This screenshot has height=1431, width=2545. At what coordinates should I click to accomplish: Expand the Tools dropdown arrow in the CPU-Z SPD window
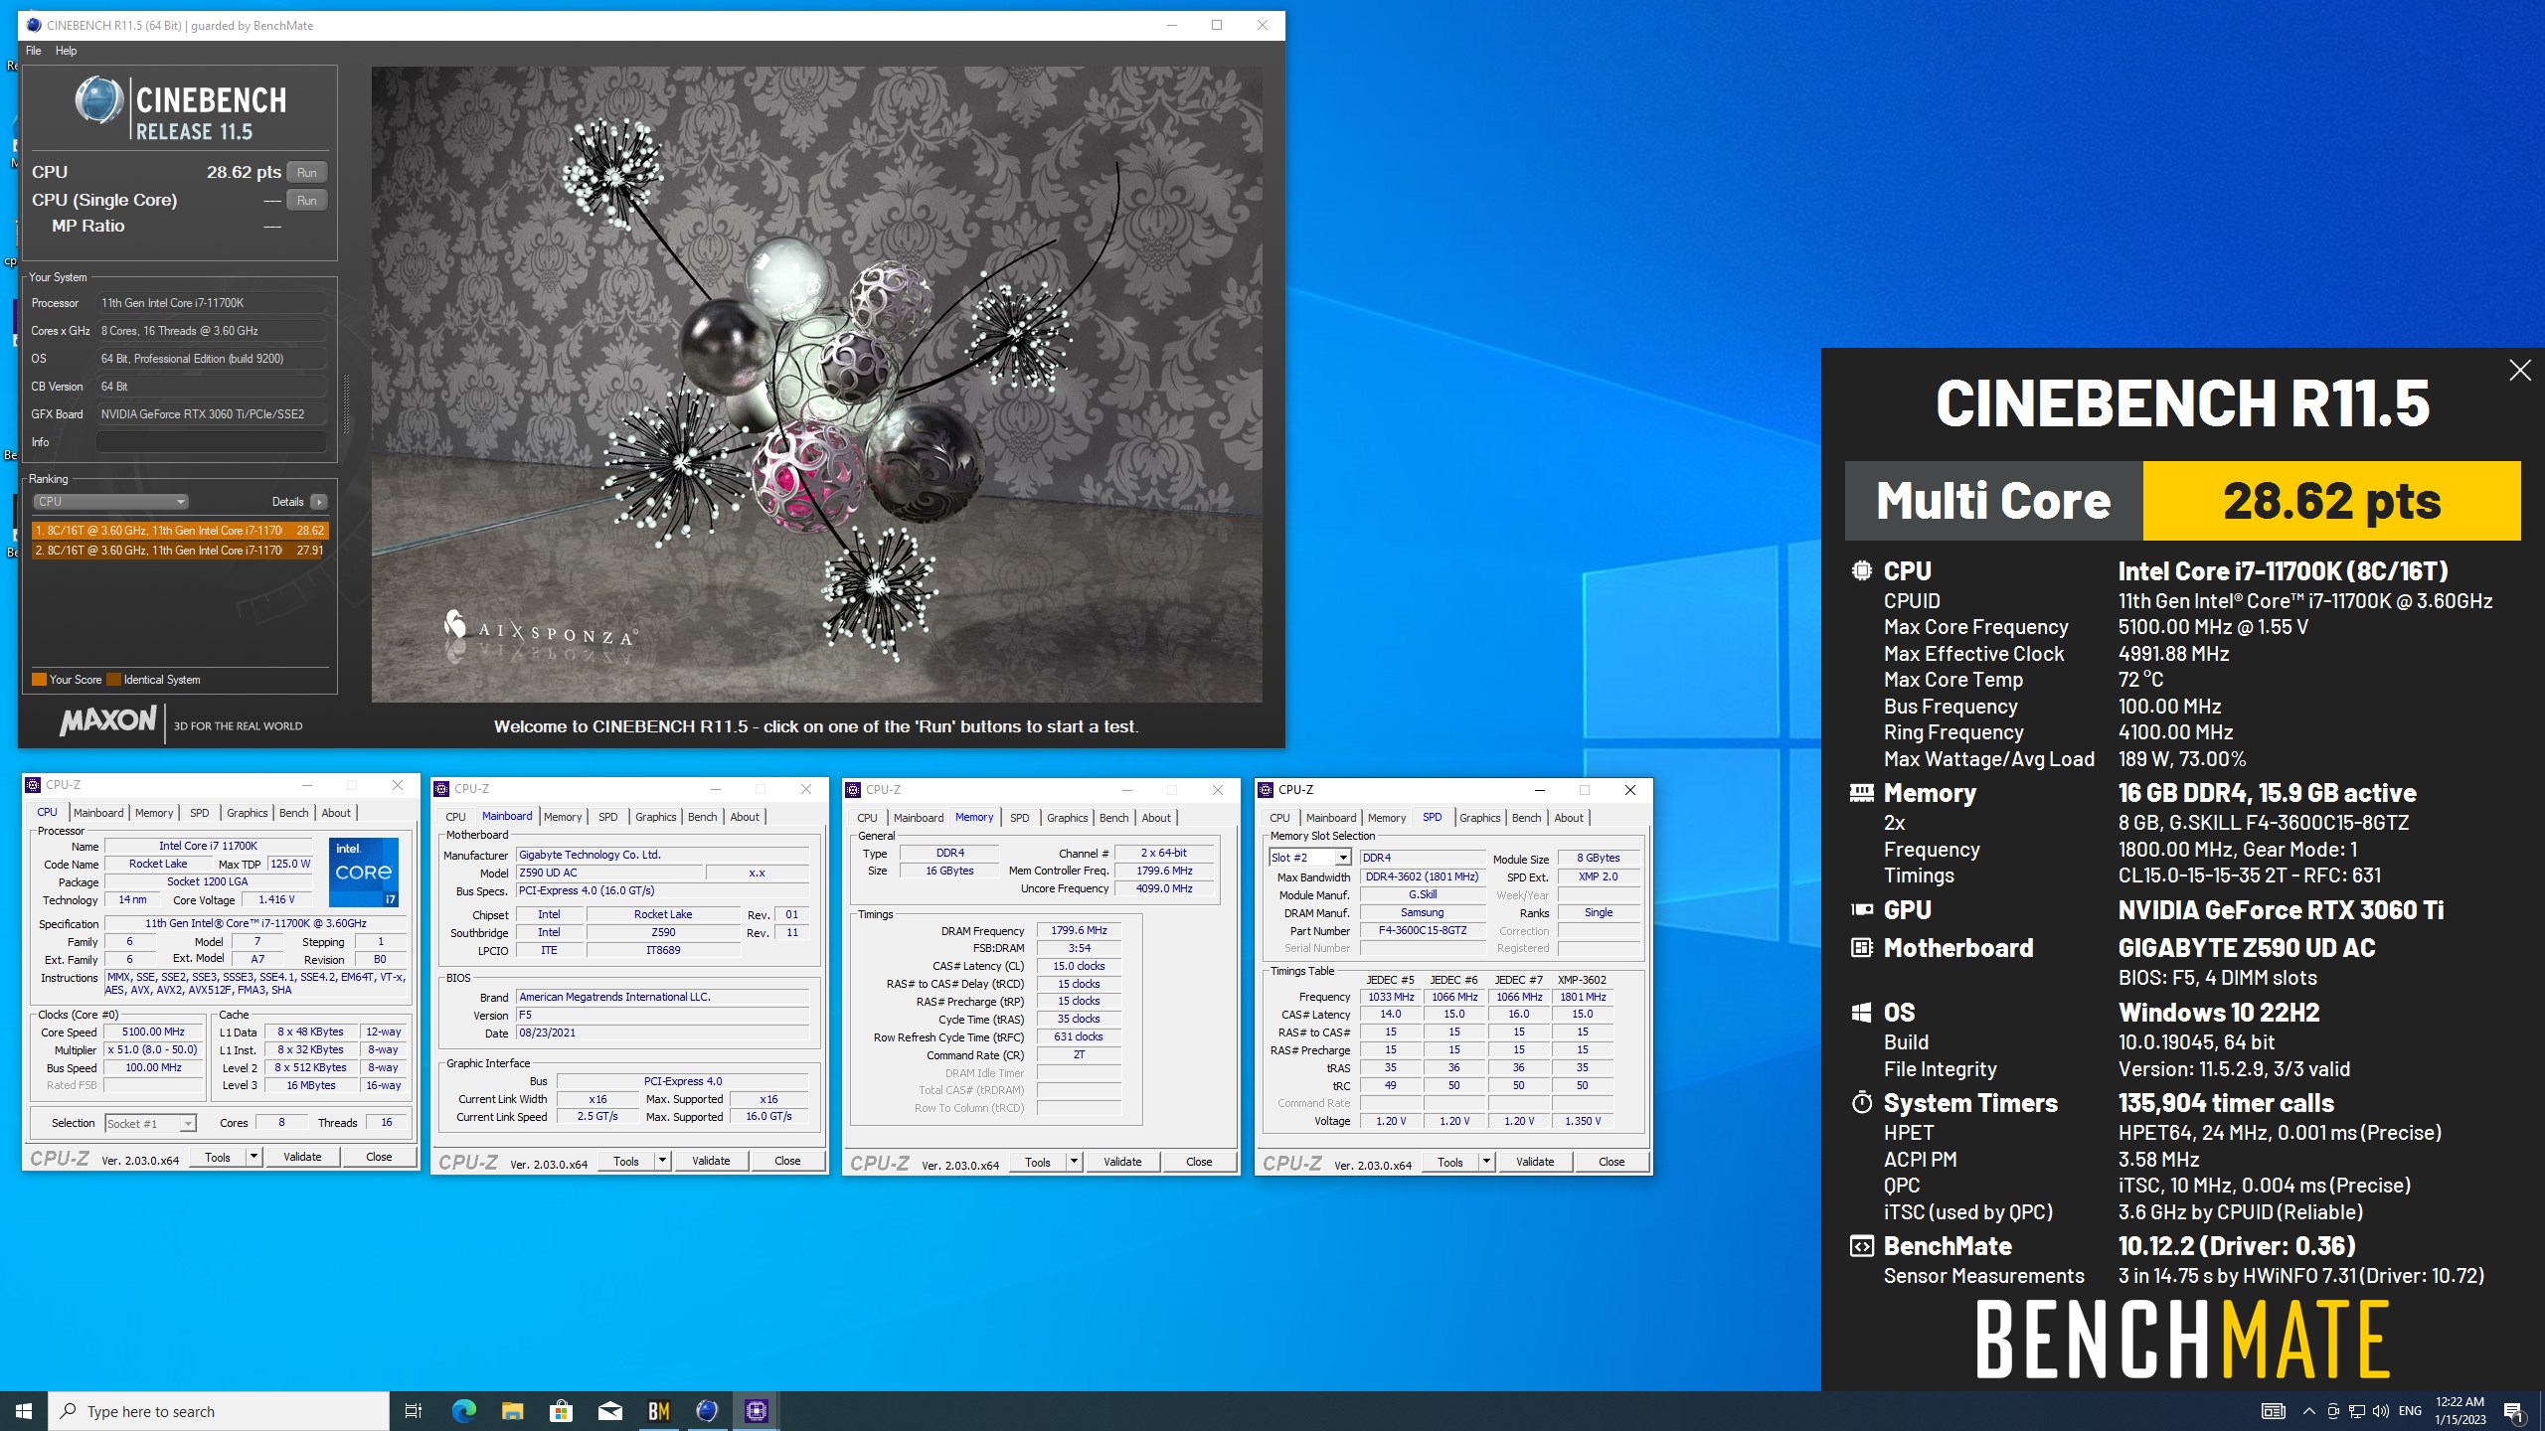click(x=1486, y=1162)
